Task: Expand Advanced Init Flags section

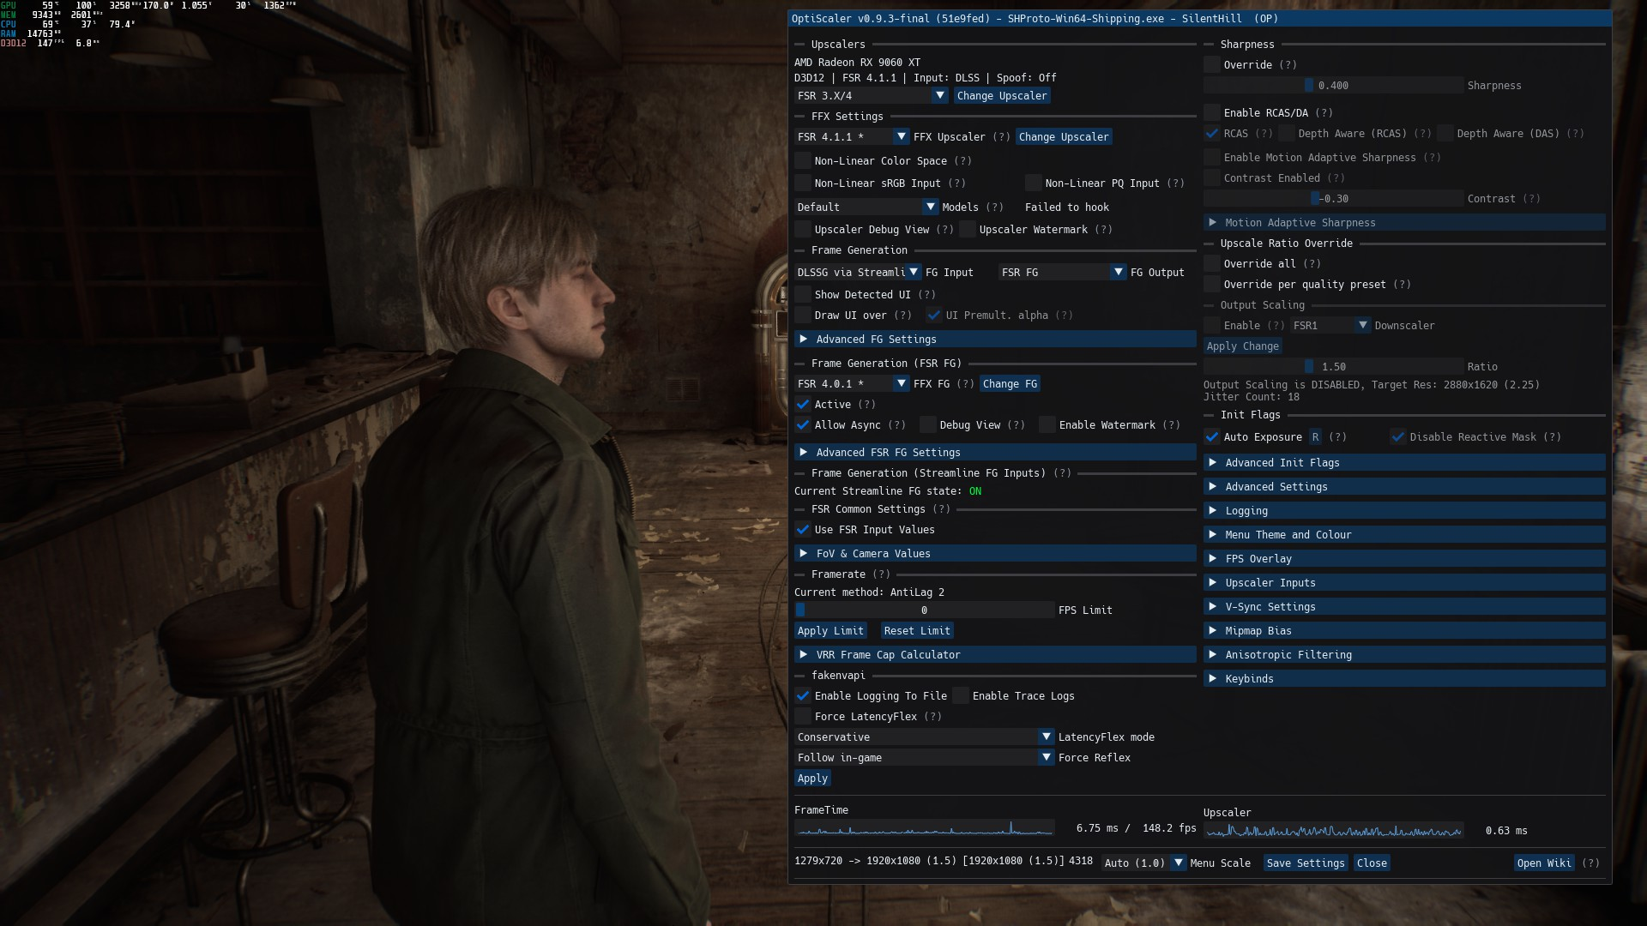Action: pos(1404,463)
